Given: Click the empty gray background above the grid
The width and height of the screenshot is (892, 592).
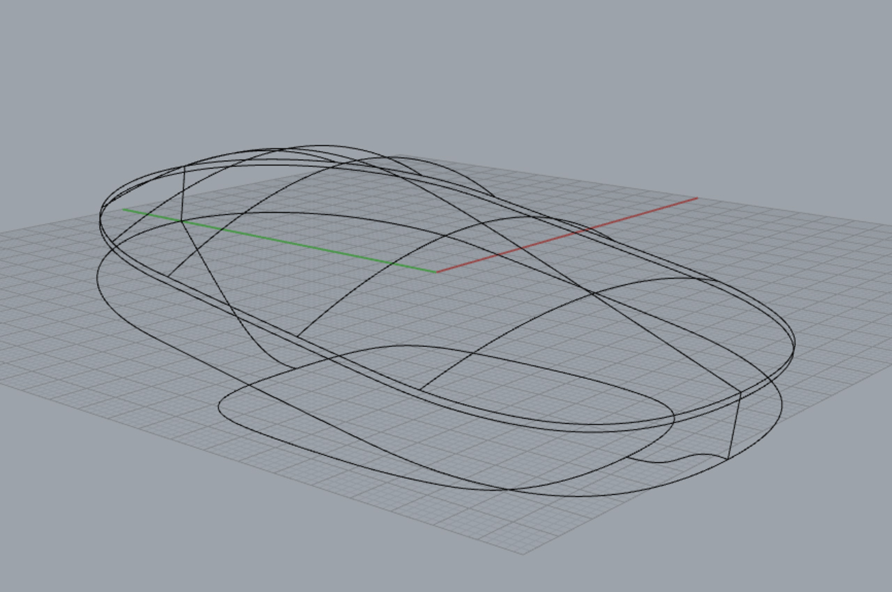Looking at the screenshot, I should (446, 70).
